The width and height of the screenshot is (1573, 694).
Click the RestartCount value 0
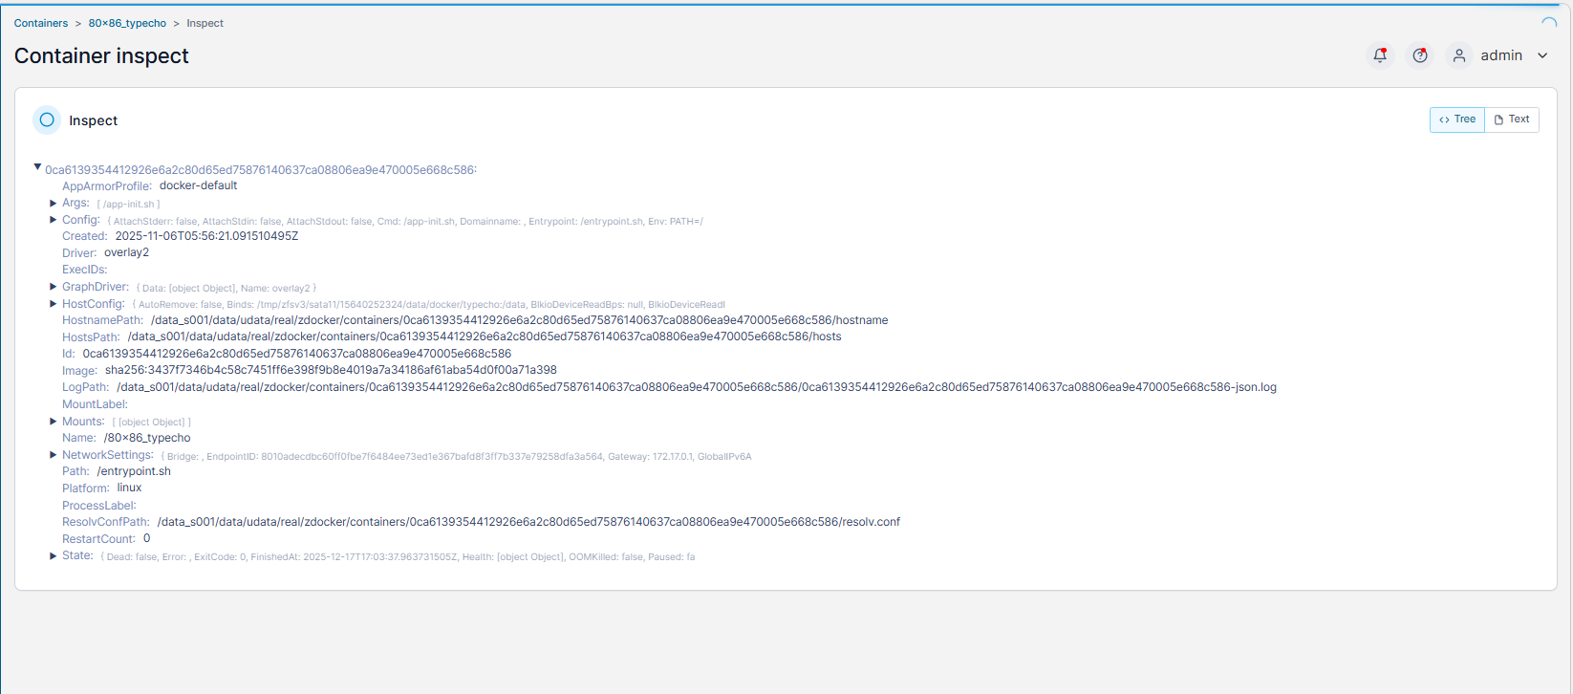tap(146, 538)
